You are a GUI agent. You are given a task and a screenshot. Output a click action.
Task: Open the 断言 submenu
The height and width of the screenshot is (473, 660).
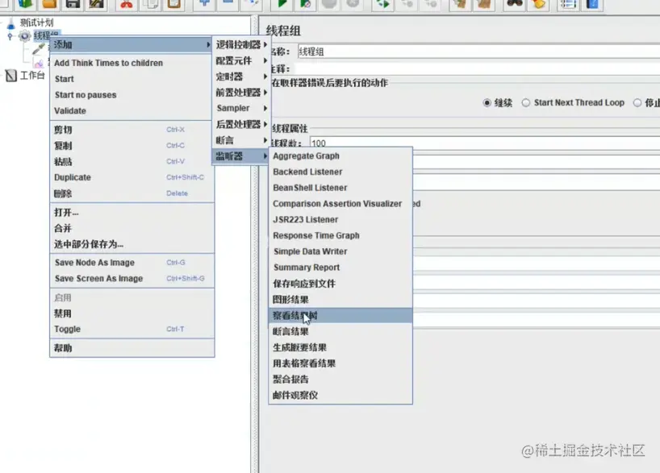(x=241, y=140)
